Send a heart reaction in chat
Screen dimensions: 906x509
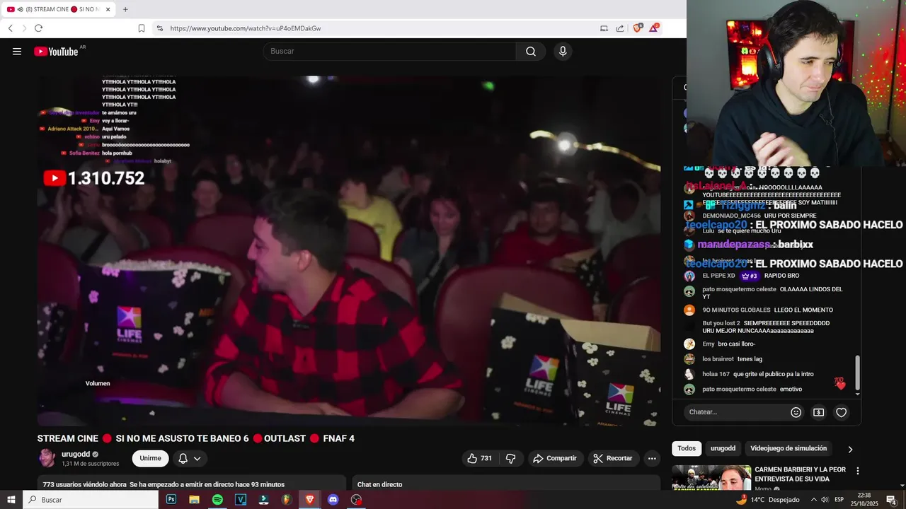click(841, 412)
